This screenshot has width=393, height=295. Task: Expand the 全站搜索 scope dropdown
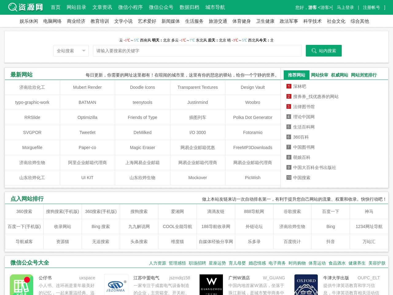(x=71, y=51)
